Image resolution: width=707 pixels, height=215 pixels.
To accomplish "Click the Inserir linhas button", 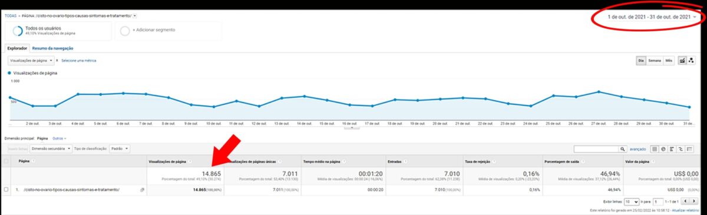I will point(17,148).
